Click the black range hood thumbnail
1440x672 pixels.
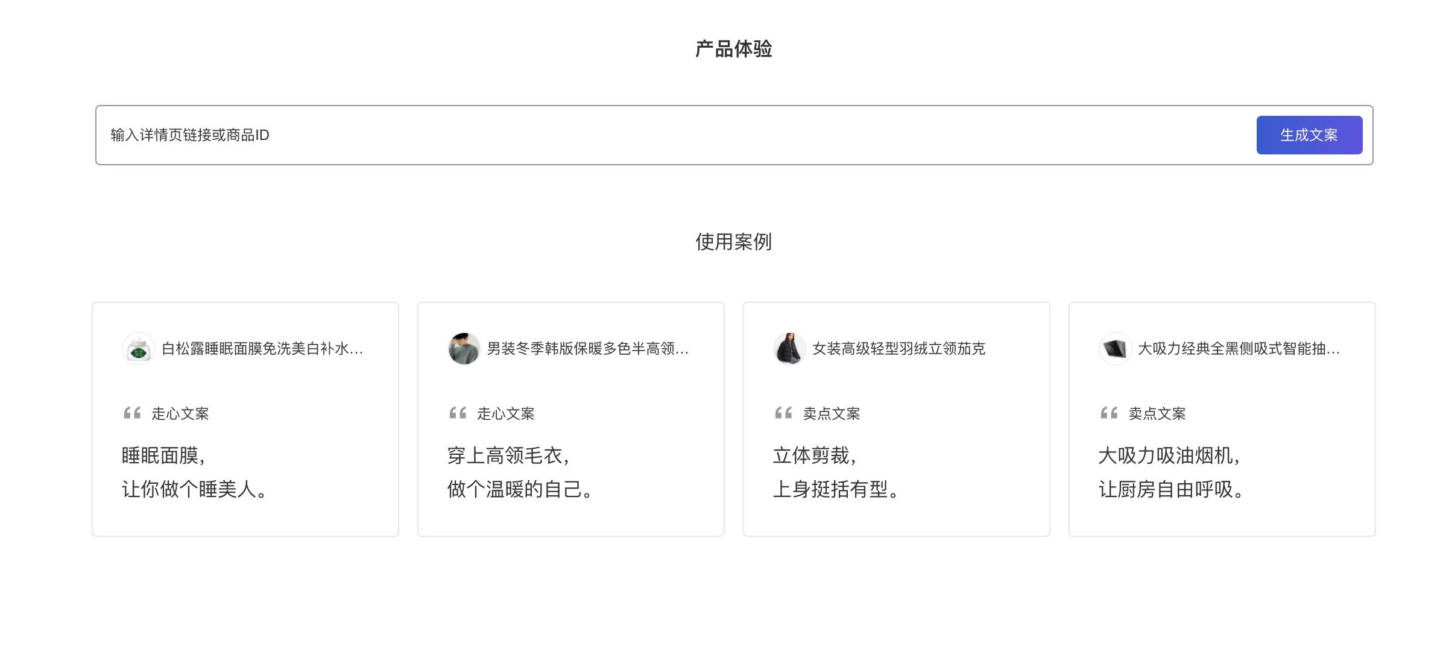click(1115, 349)
